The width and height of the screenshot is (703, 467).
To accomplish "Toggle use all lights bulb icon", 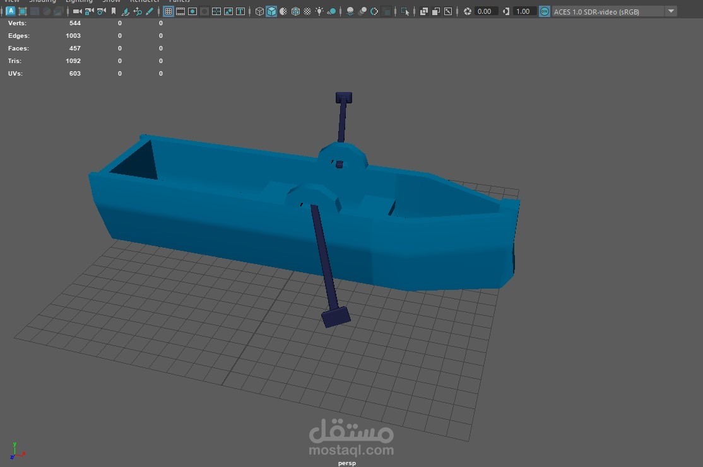I will [x=319, y=11].
